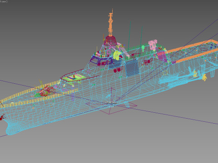
Task: Select the light green dome marker on the rear deck
Action: (x=143, y=48)
